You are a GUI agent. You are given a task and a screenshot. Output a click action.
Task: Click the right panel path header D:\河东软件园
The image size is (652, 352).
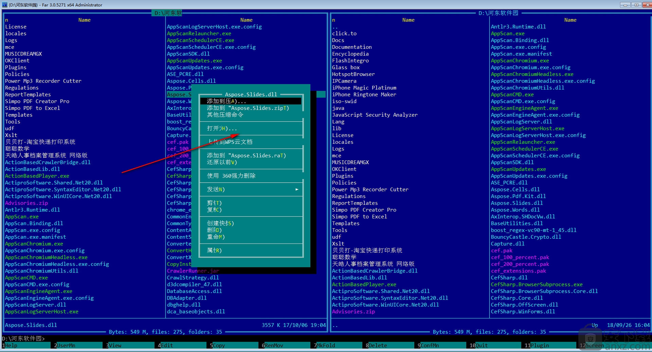click(x=499, y=13)
